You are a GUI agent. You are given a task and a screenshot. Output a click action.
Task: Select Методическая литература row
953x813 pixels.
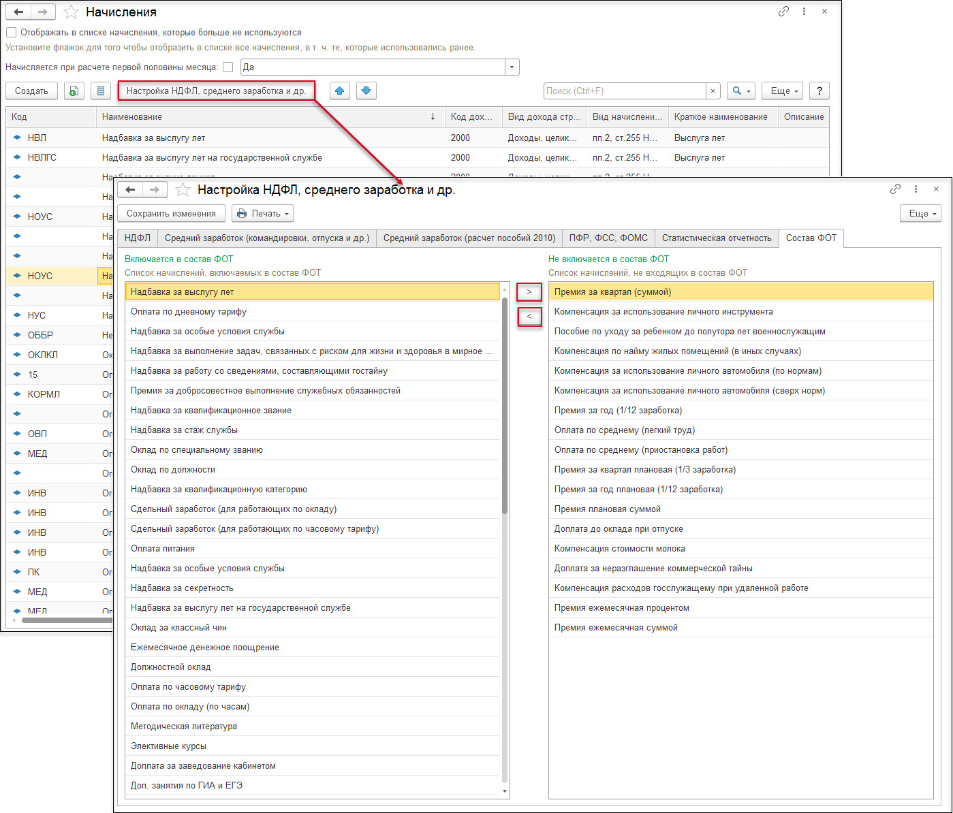coord(313,726)
